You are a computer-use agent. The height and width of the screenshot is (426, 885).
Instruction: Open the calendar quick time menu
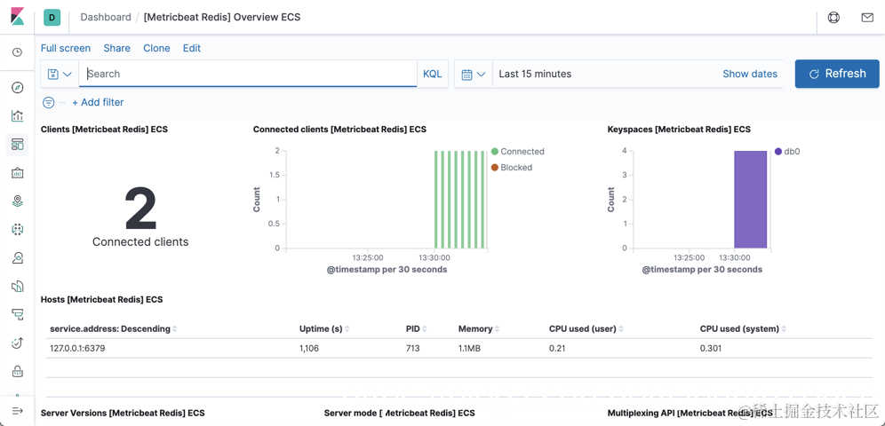point(474,74)
